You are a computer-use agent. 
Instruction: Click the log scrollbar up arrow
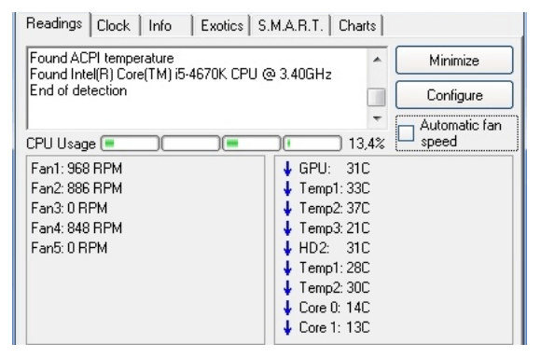click(377, 60)
